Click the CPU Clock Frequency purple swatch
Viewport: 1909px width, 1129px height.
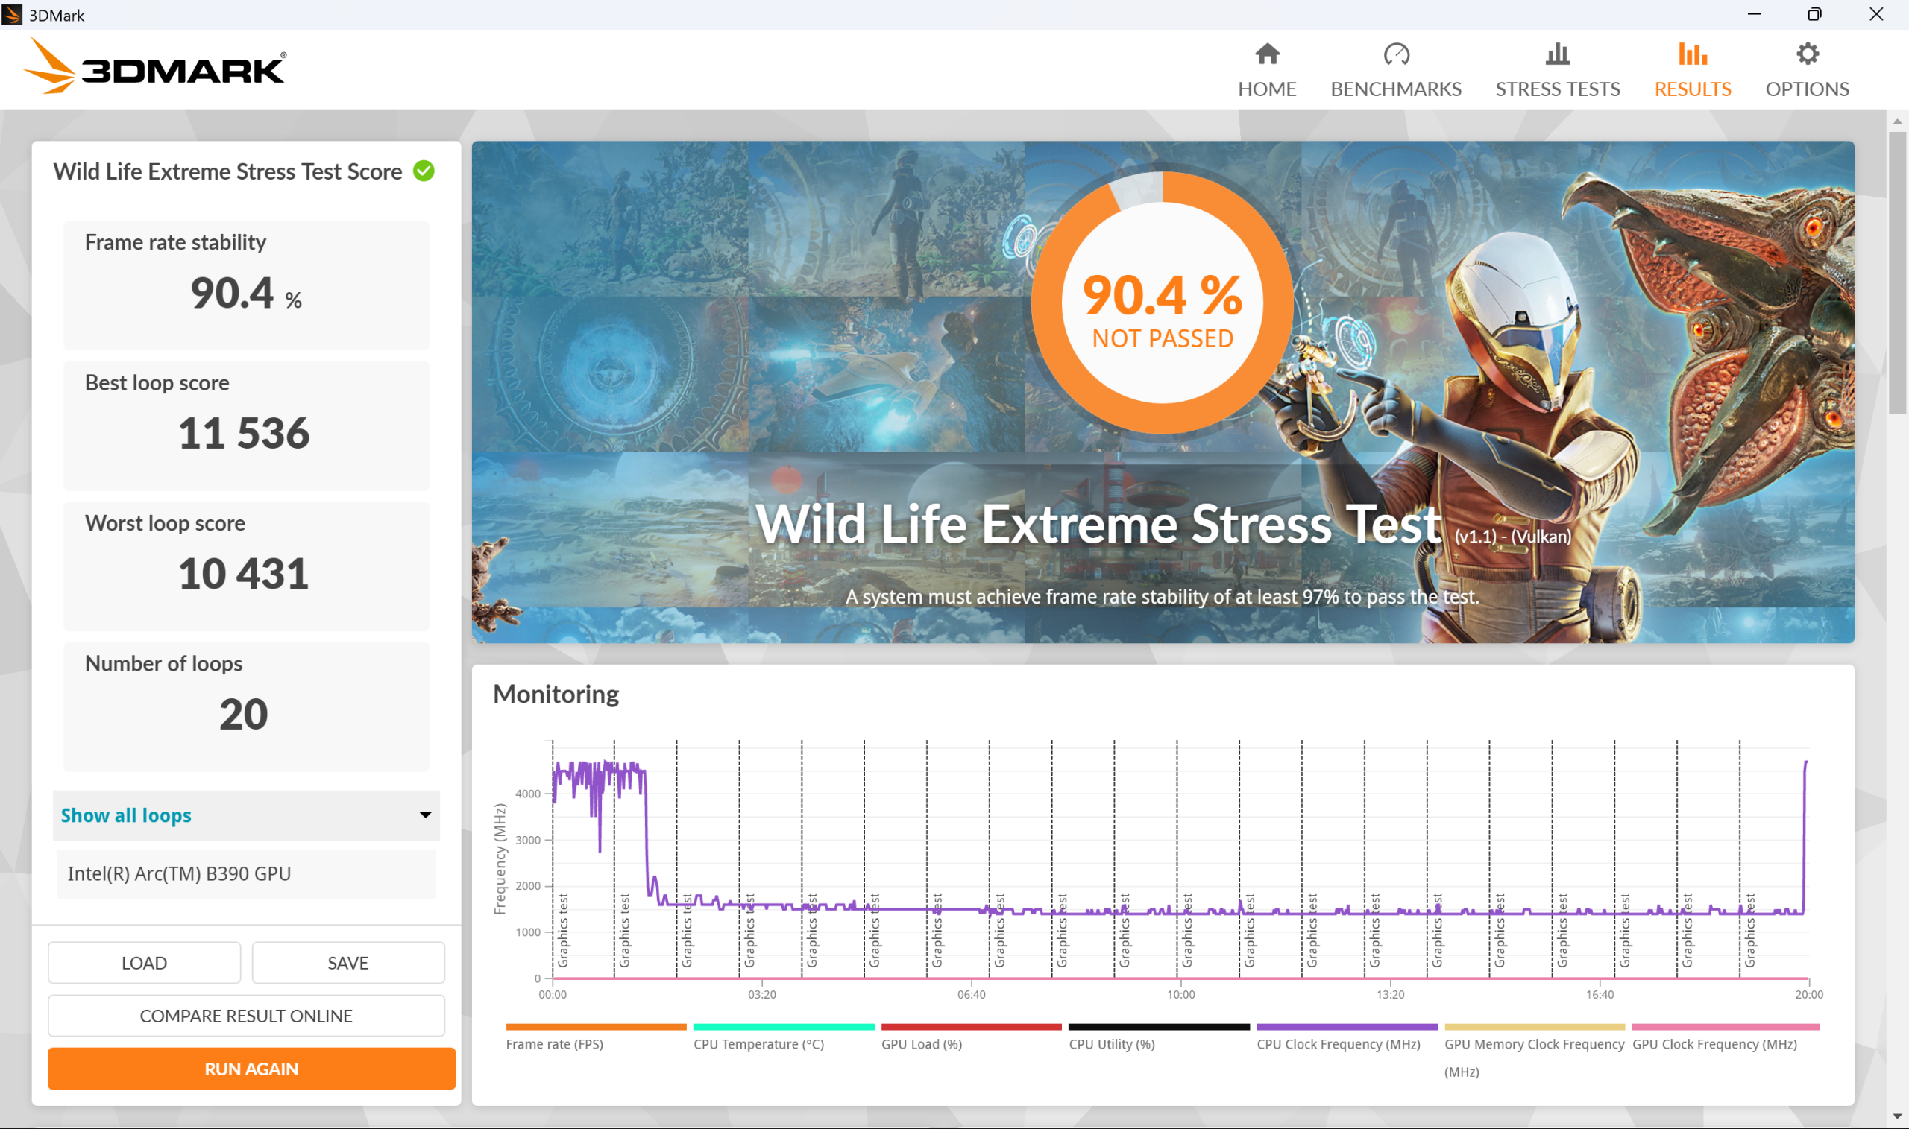(1346, 1028)
